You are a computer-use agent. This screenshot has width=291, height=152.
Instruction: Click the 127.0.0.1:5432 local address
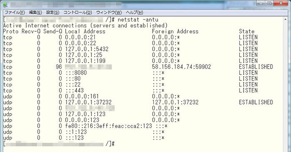coord(86,49)
